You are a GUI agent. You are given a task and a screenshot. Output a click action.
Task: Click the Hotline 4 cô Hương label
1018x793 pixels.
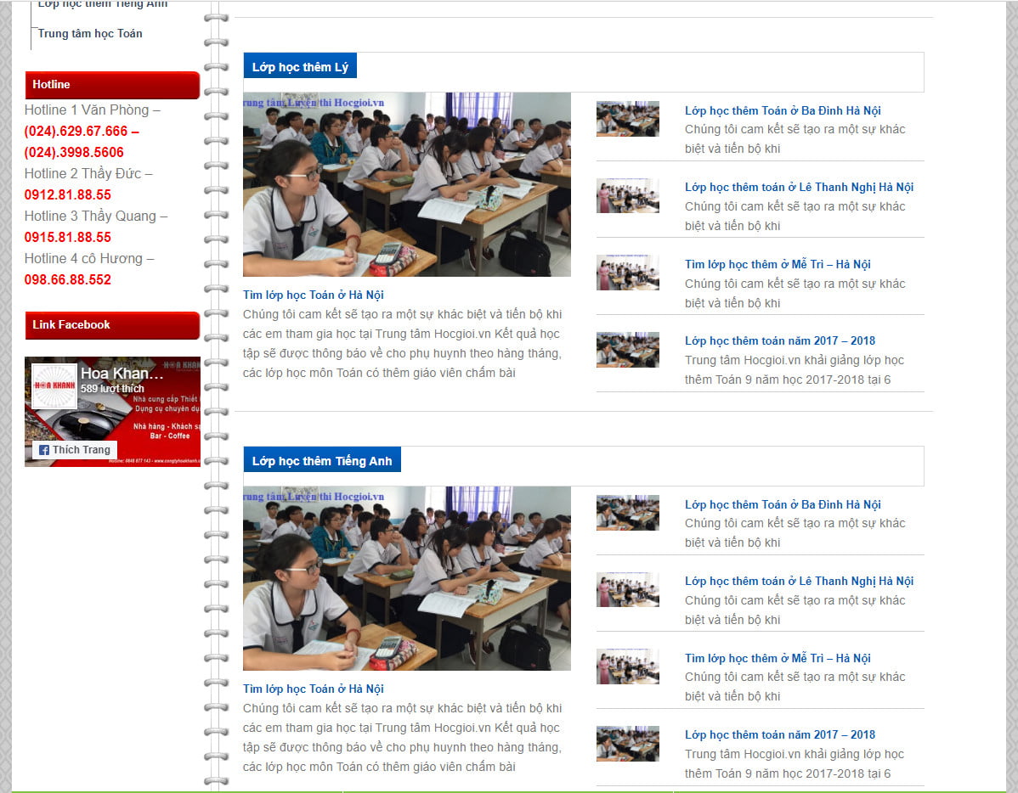[x=89, y=258]
